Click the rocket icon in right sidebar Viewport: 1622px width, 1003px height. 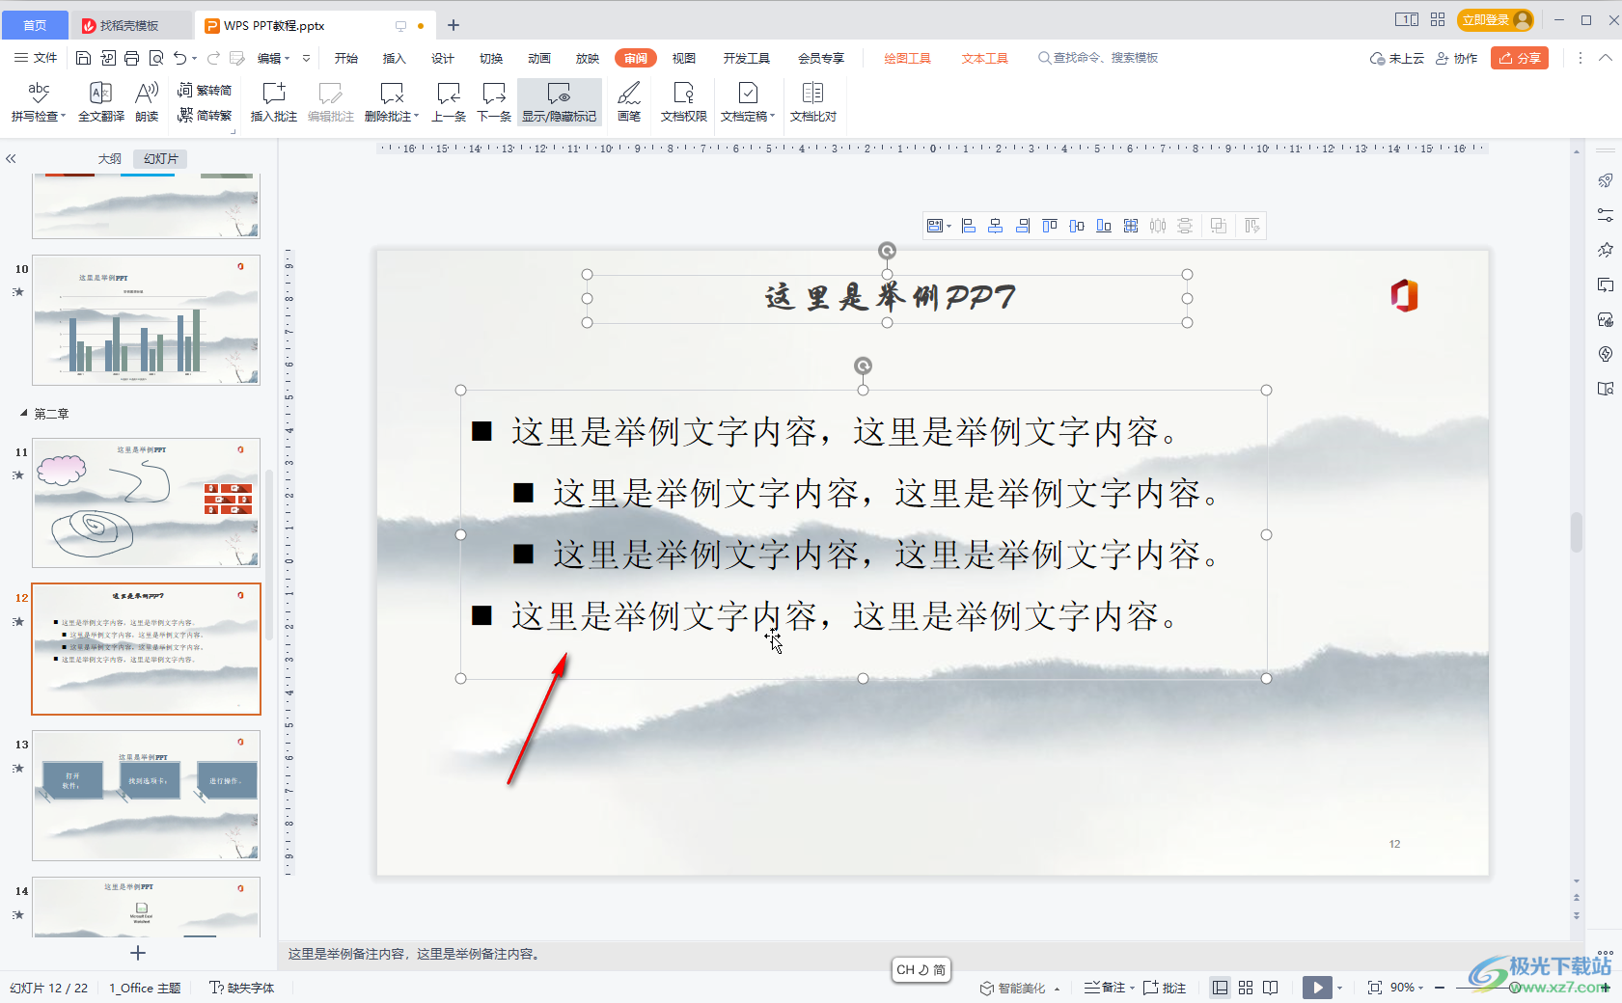tap(1606, 180)
